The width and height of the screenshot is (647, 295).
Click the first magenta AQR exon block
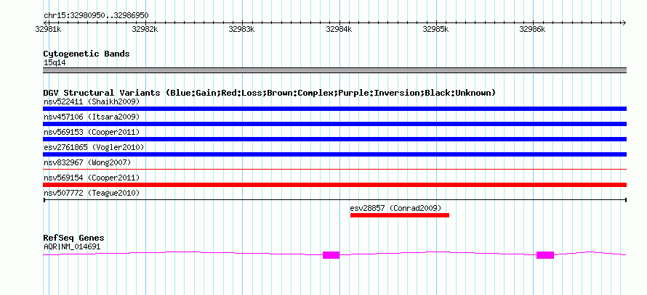331,255
